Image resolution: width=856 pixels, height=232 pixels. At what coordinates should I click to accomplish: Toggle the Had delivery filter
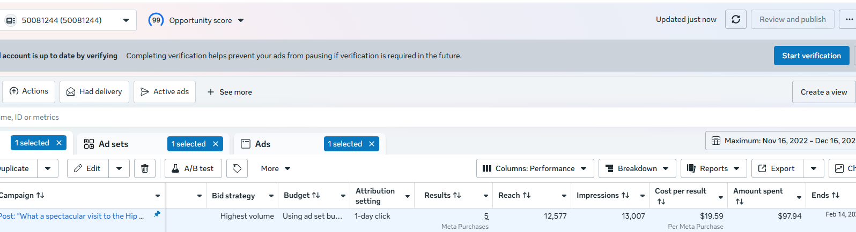(x=94, y=91)
